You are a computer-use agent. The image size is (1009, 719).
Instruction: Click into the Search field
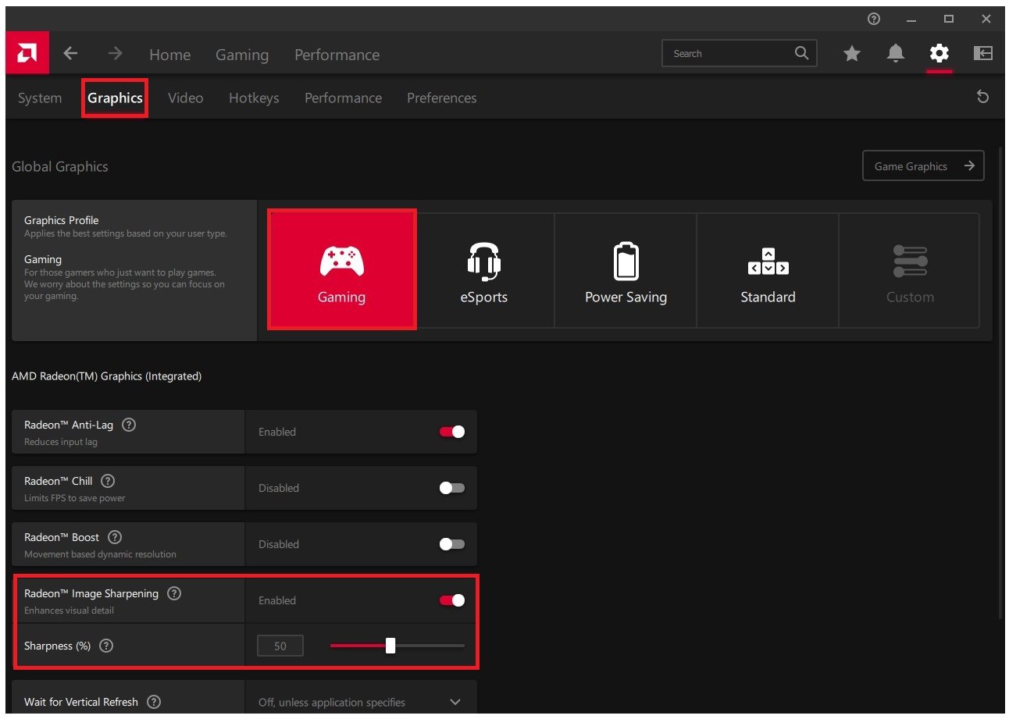(740, 53)
